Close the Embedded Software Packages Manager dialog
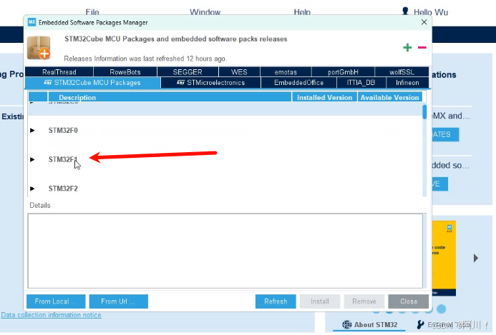Screen dimensions: 496x335 point(424,22)
